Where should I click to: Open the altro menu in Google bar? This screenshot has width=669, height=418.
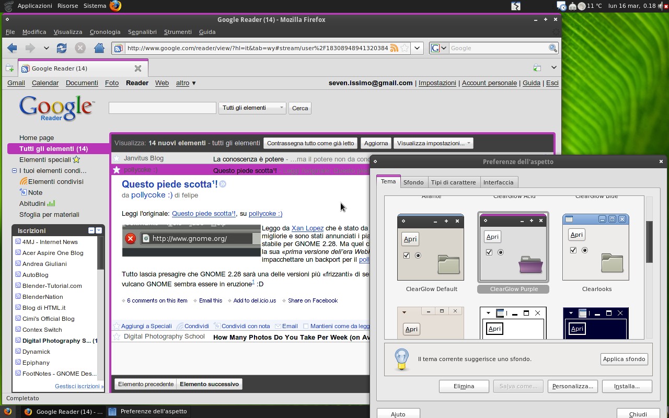point(186,83)
